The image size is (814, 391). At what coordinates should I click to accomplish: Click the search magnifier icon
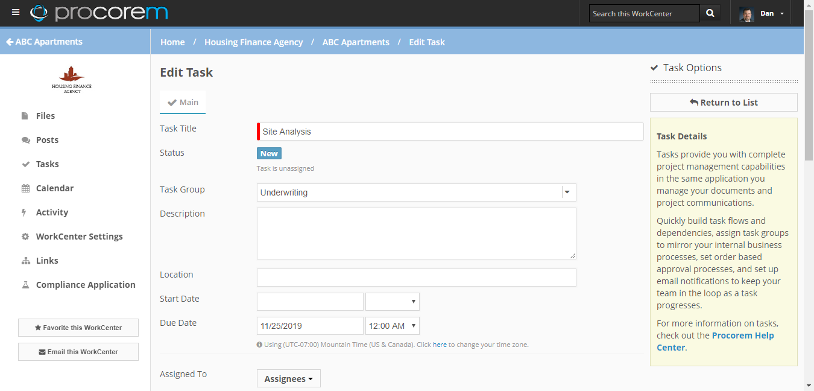(x=710, y=12)
